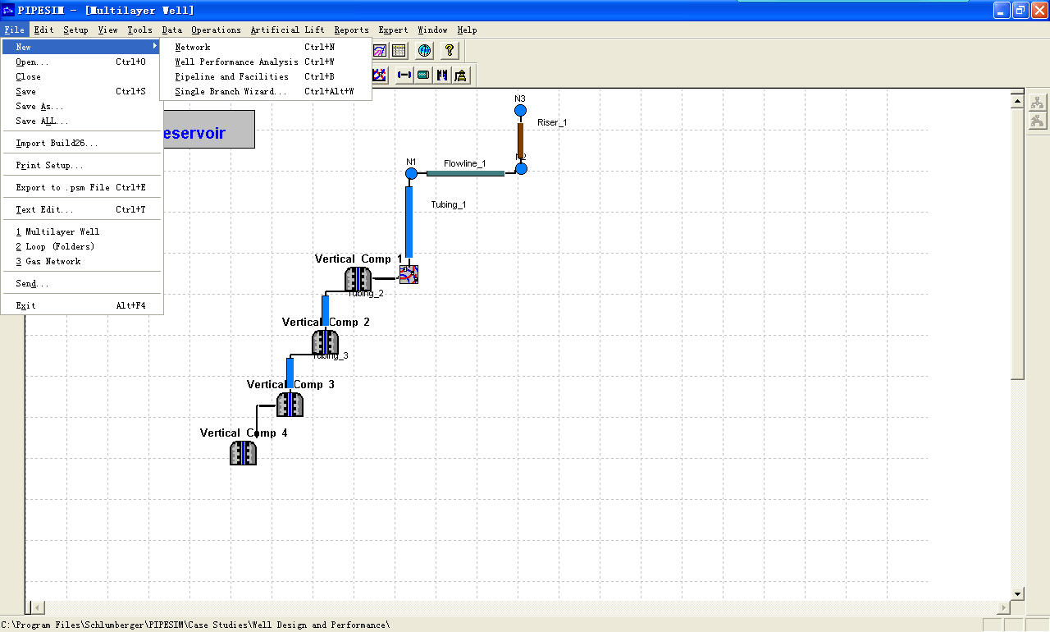Screen dimensions: 1050x632
Task: Select node N1 on the diagram
Action: pos(412,173)
